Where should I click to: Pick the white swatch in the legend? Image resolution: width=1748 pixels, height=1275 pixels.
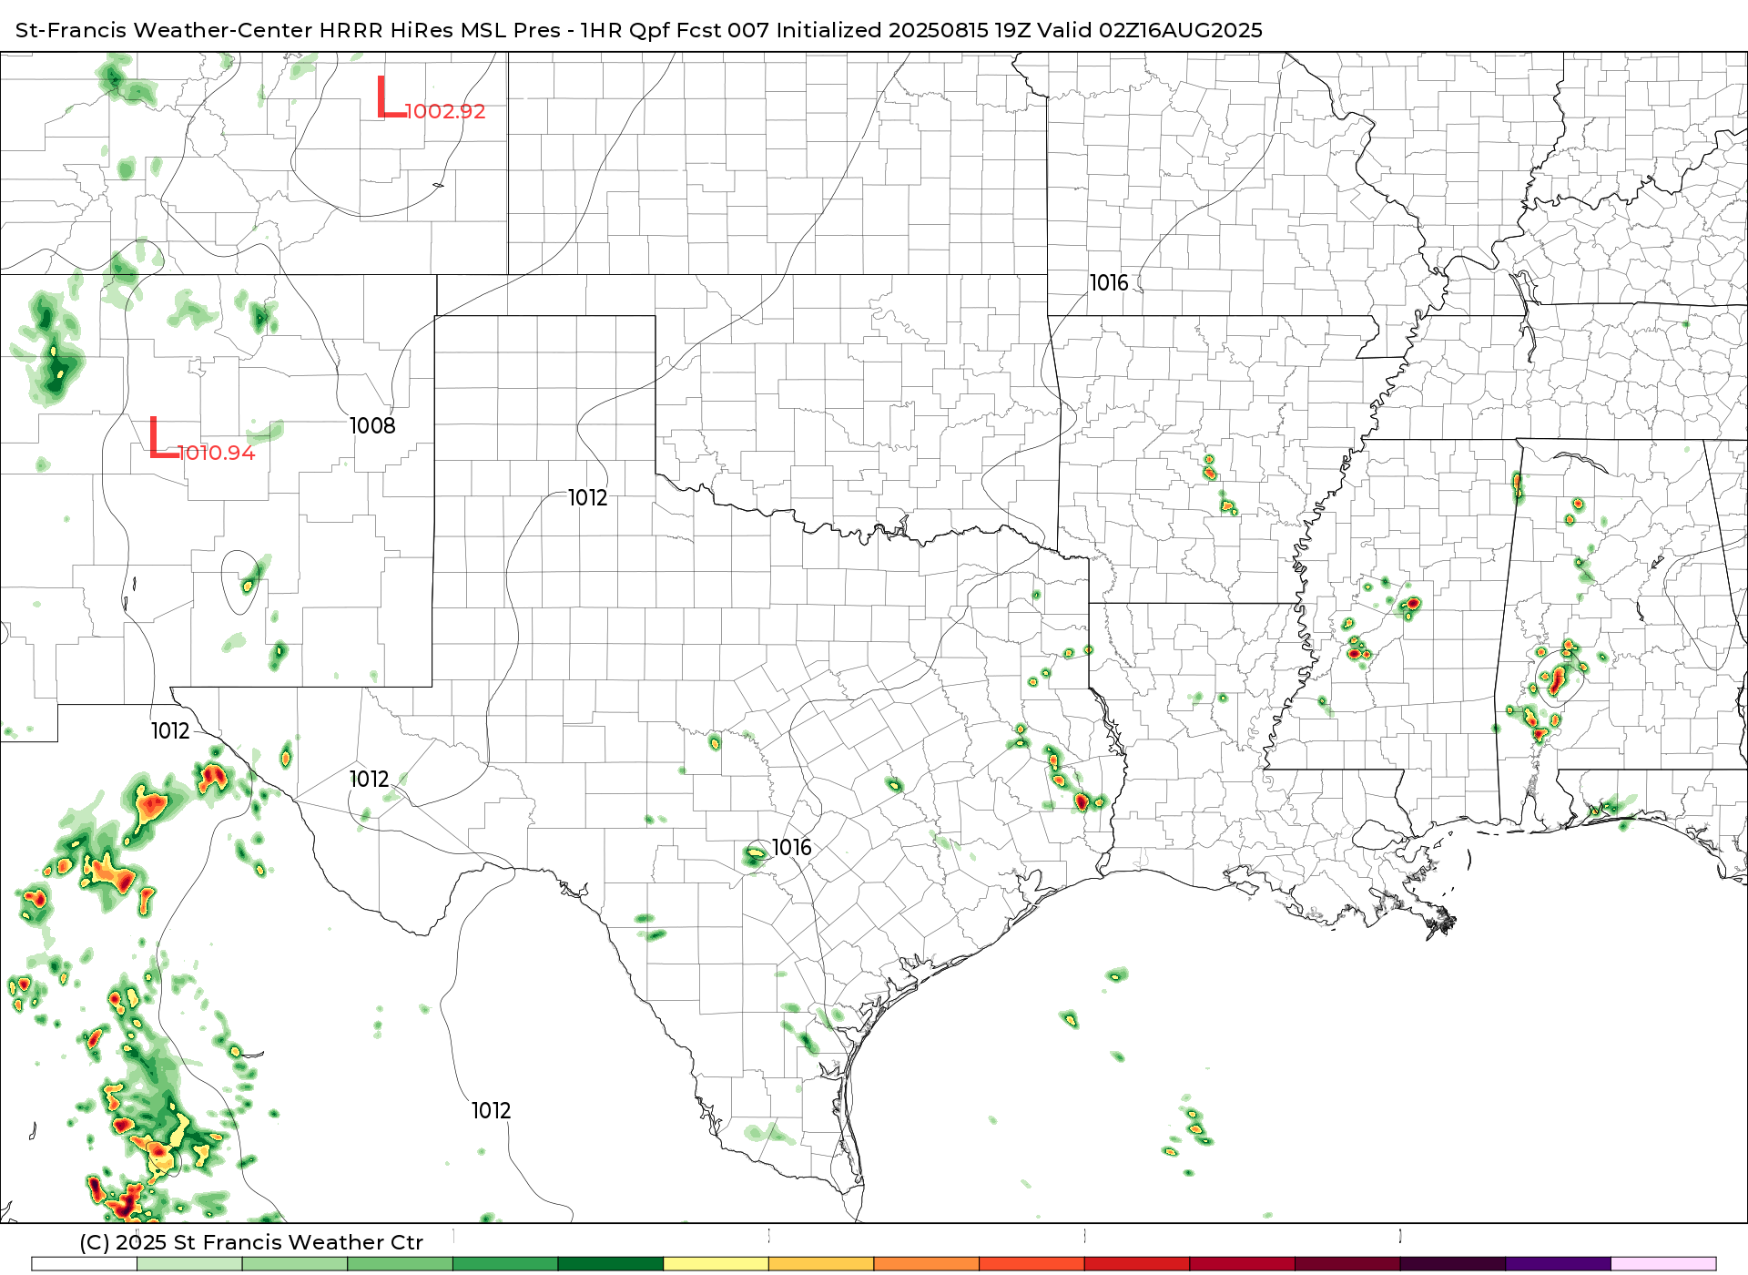pyautogui.click(x=85, y=1264)
